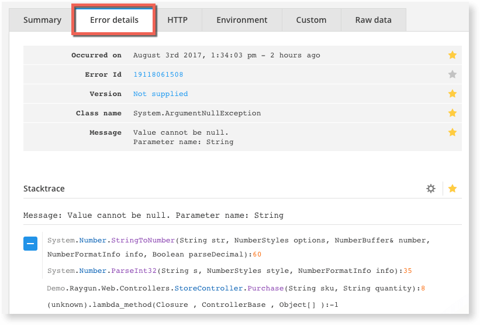
Task: Toggle star on Class name row
Action: (453, 113)
